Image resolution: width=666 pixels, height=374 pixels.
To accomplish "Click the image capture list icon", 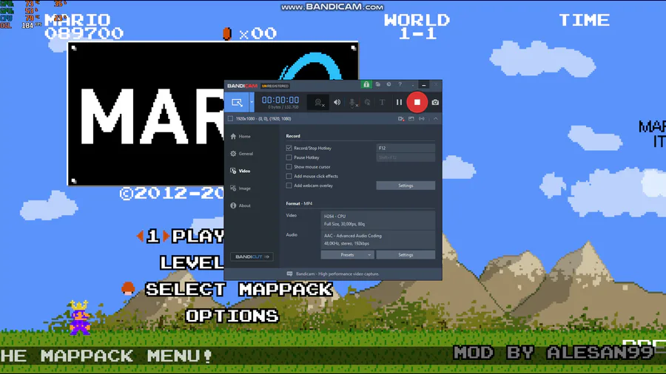I will [411, 119].
